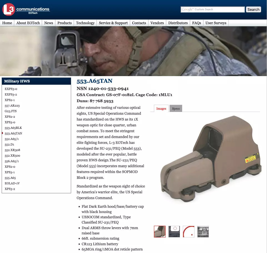Select the current 553.A65TAN sidebar item
Image resolution: width=267 pixels, height=253 pixels.
coord(13,133)
